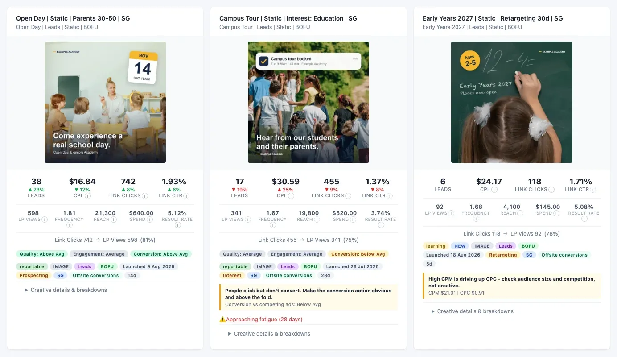Open the Campus Tour students ad creative image
Image resolution: width=617 pixels, height=357 pixels.
pos(308,102)
